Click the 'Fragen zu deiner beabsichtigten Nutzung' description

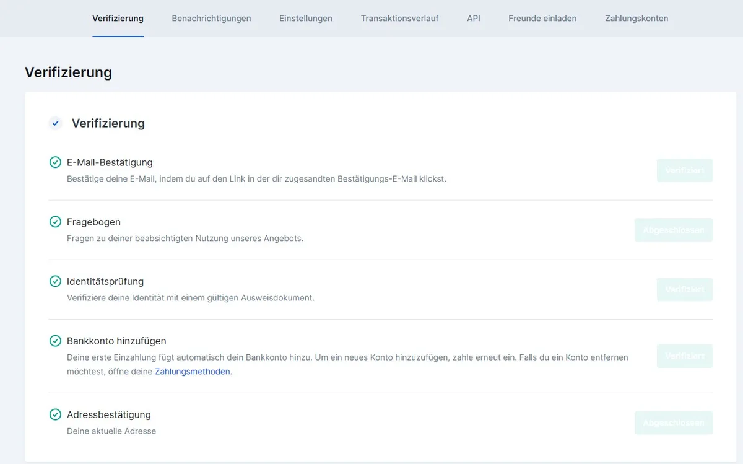point(185,238)
